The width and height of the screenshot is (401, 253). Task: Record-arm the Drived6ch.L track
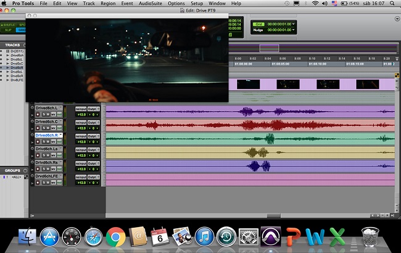pos(38,115)
